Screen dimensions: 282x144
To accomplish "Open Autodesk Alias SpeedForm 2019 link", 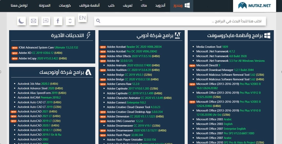I will click(x=42, y=93).
